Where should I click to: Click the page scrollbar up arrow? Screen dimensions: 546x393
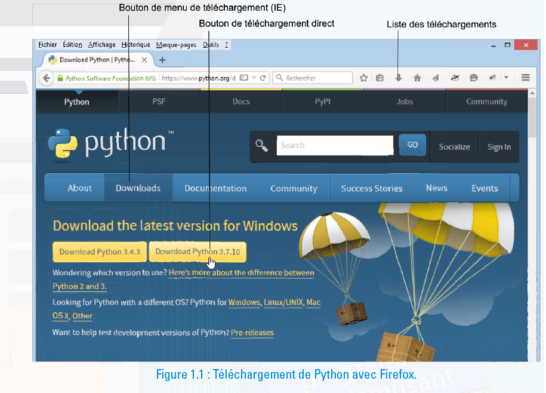pyautogui.click(x=532, y=93)
